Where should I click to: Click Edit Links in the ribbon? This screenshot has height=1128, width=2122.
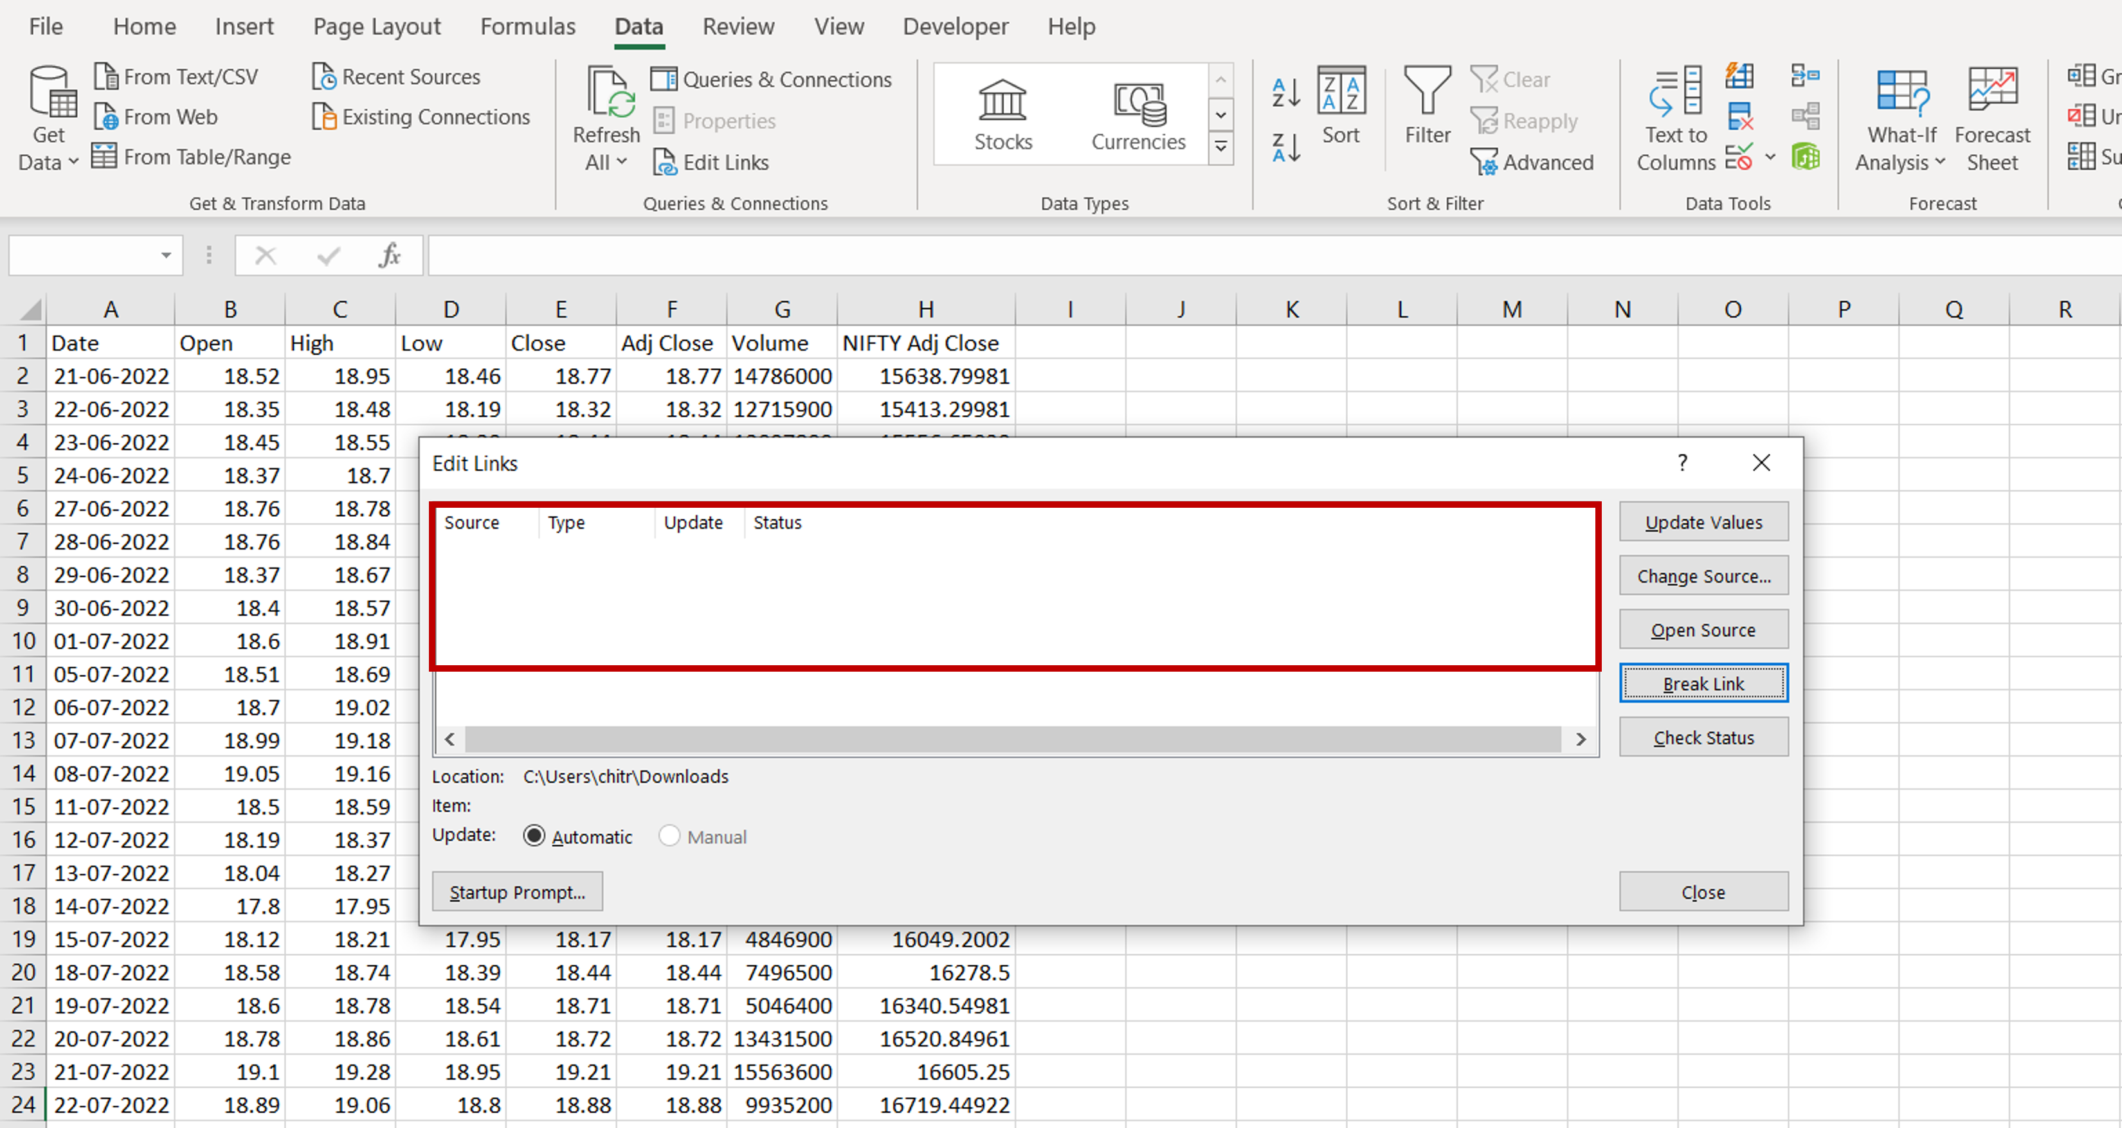[711, 162]
